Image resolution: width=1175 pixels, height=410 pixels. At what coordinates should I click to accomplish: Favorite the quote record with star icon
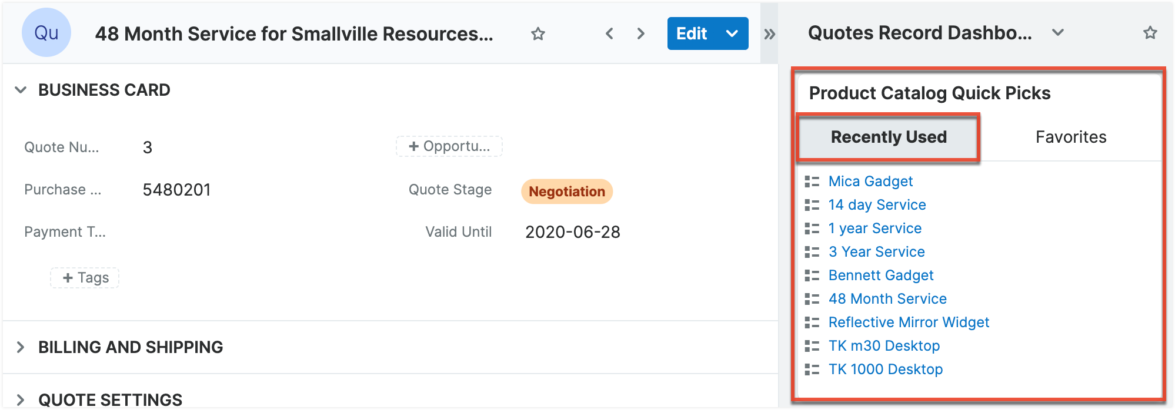[x=538, y=34]
